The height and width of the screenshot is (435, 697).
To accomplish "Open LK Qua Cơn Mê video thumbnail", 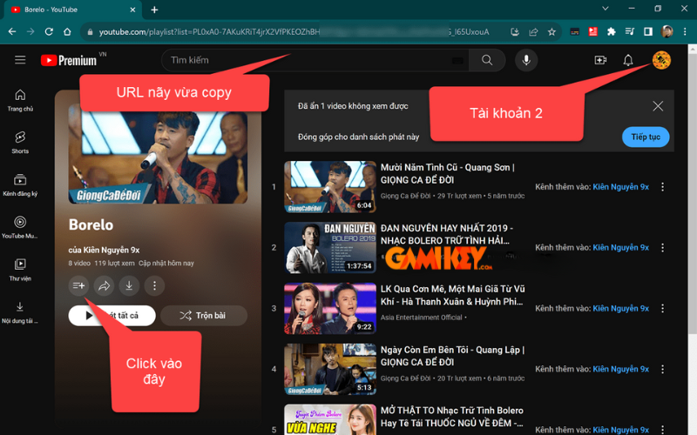I will pos(330,309).
